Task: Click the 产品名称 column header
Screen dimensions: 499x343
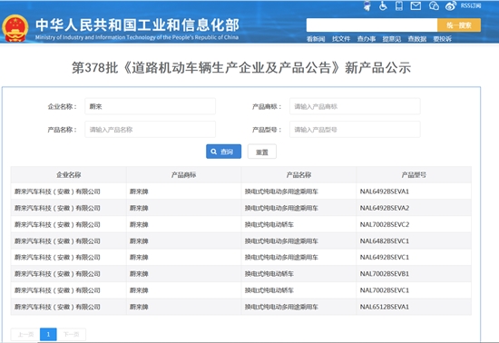Action: [x=298, y=175]
